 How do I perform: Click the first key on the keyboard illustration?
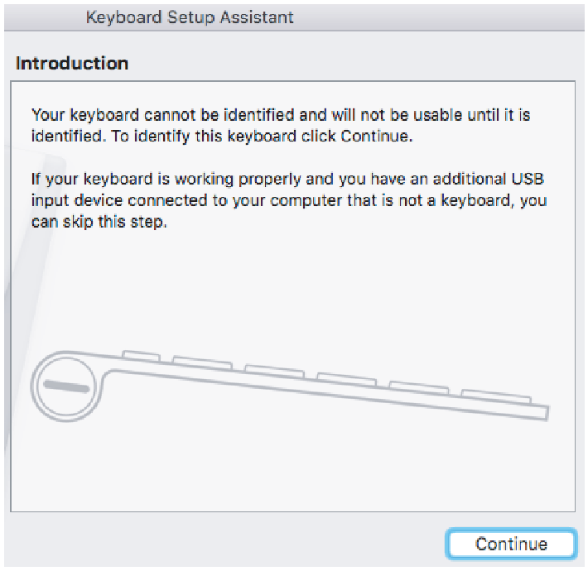(x=142, y=356)
